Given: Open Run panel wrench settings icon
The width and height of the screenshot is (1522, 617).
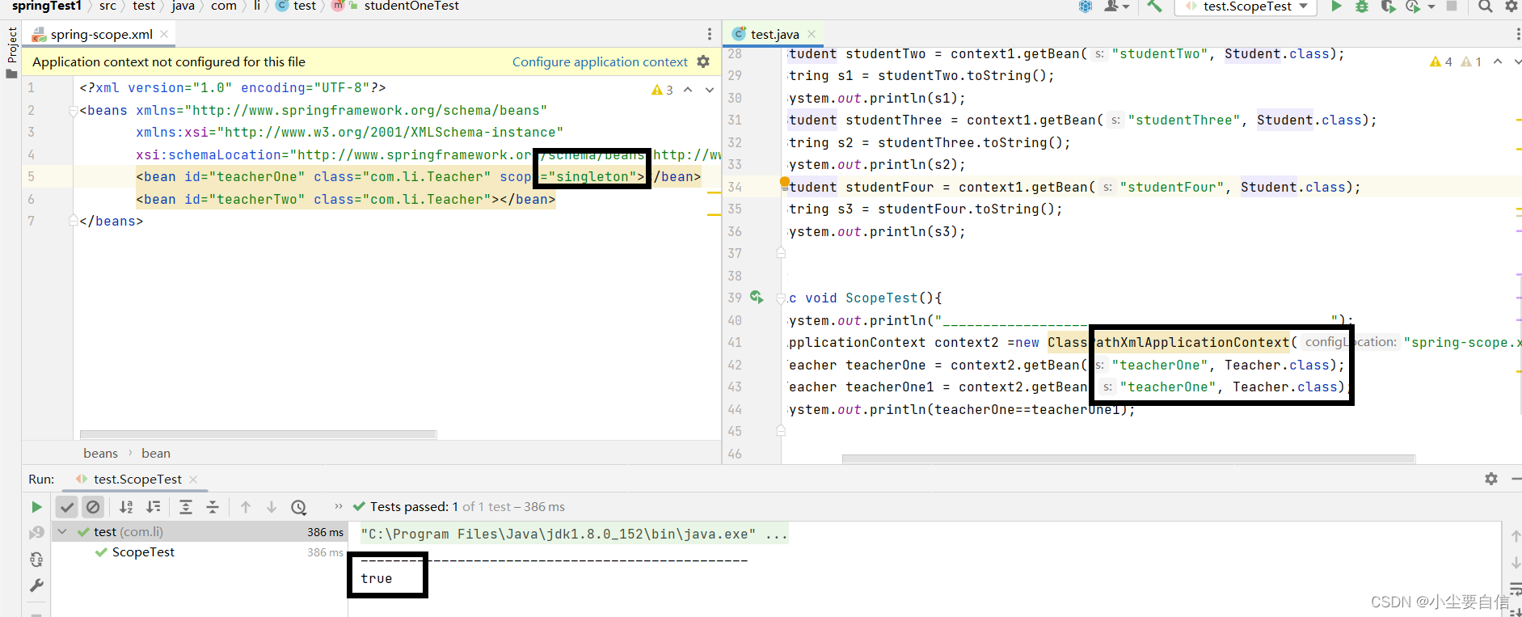Looking at the screenshot, I should point(36,585).
